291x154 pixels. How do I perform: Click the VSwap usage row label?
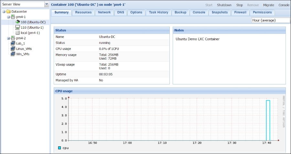click(x=65, y=65)
